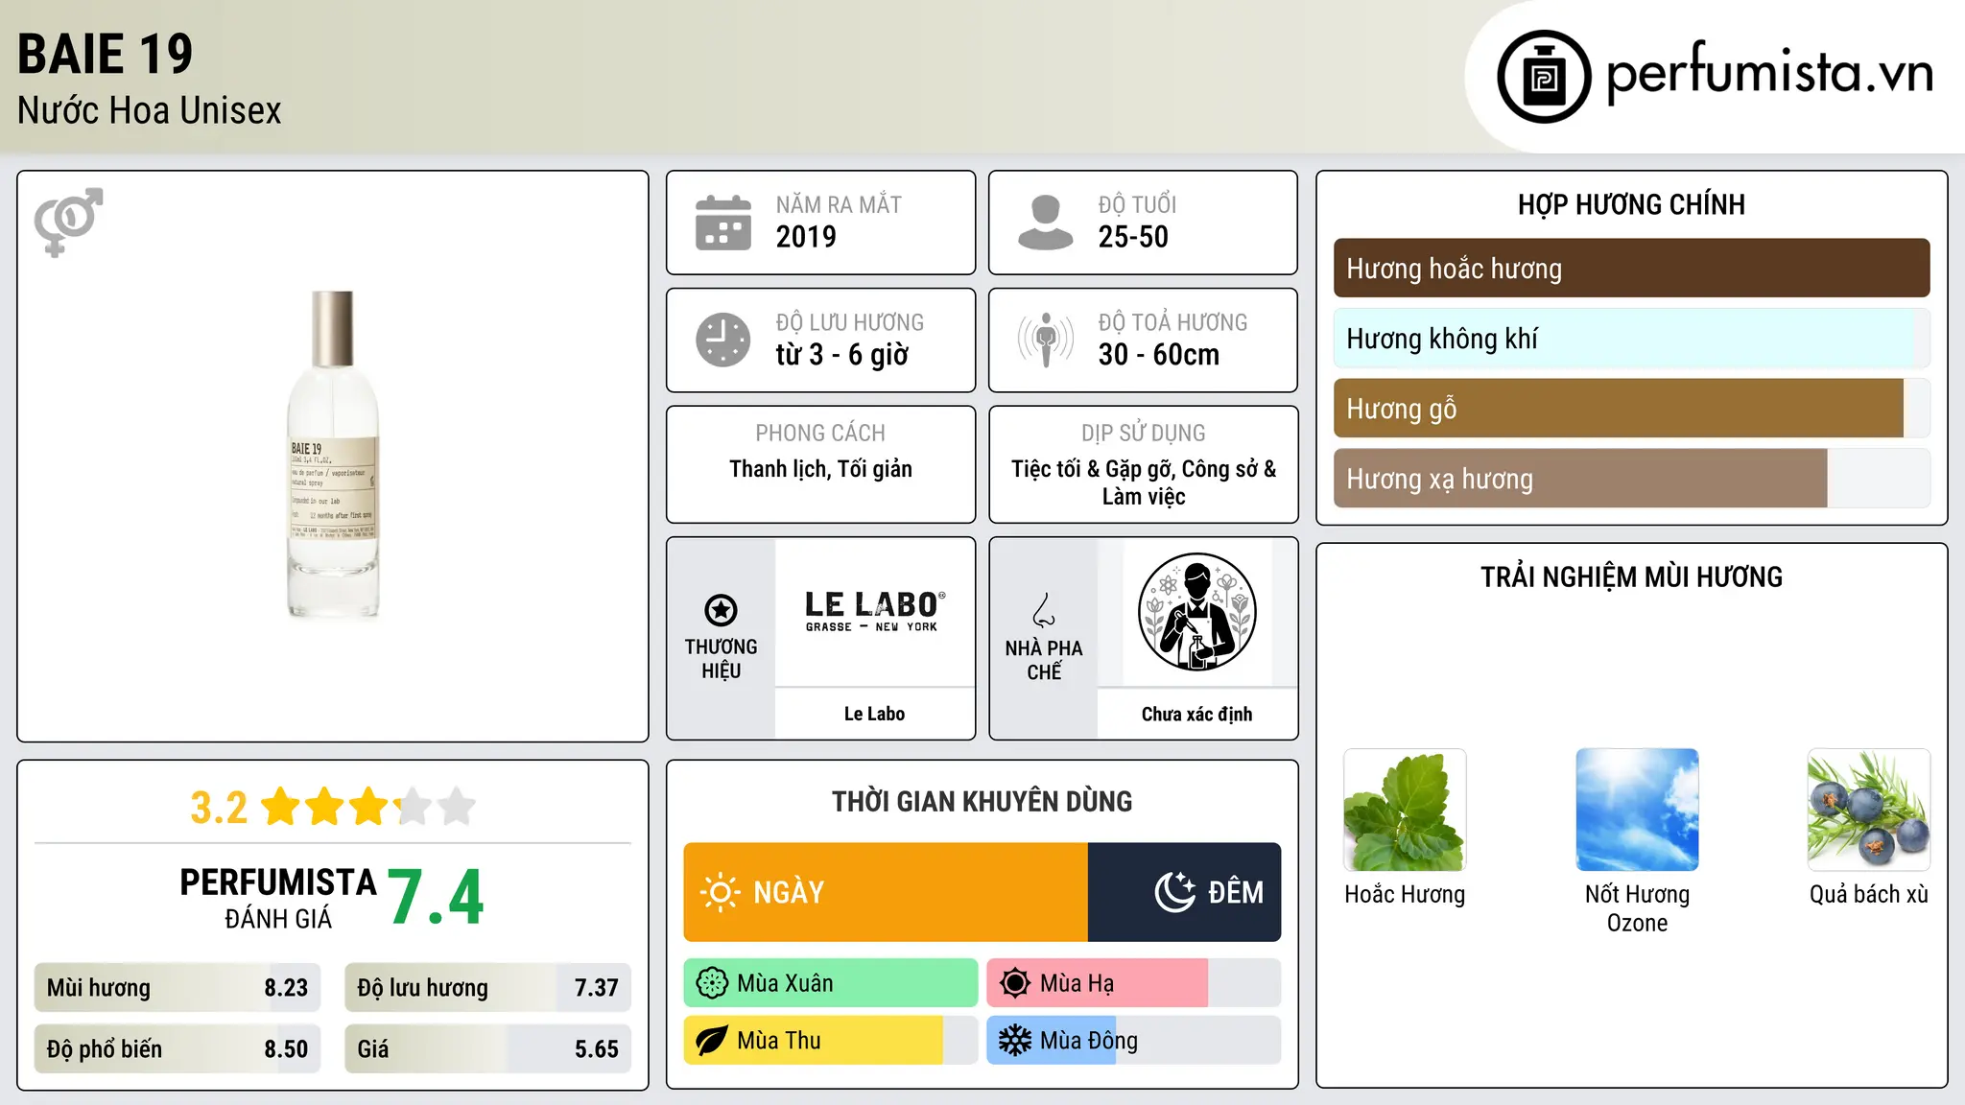Viewport: 1965px width, 1105px height.
Task: Select the Hương xạ hương accord bar
Action: click(1631, 479)
